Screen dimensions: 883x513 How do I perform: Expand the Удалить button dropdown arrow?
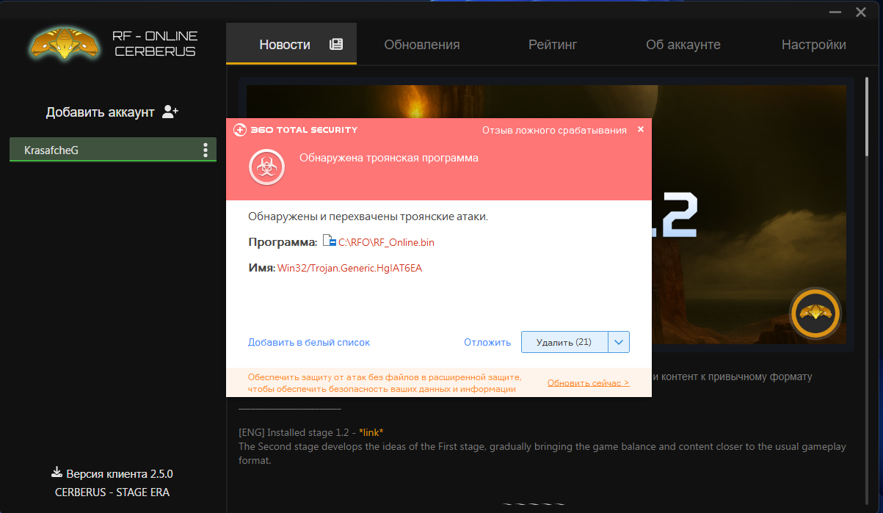click(619, 342)
